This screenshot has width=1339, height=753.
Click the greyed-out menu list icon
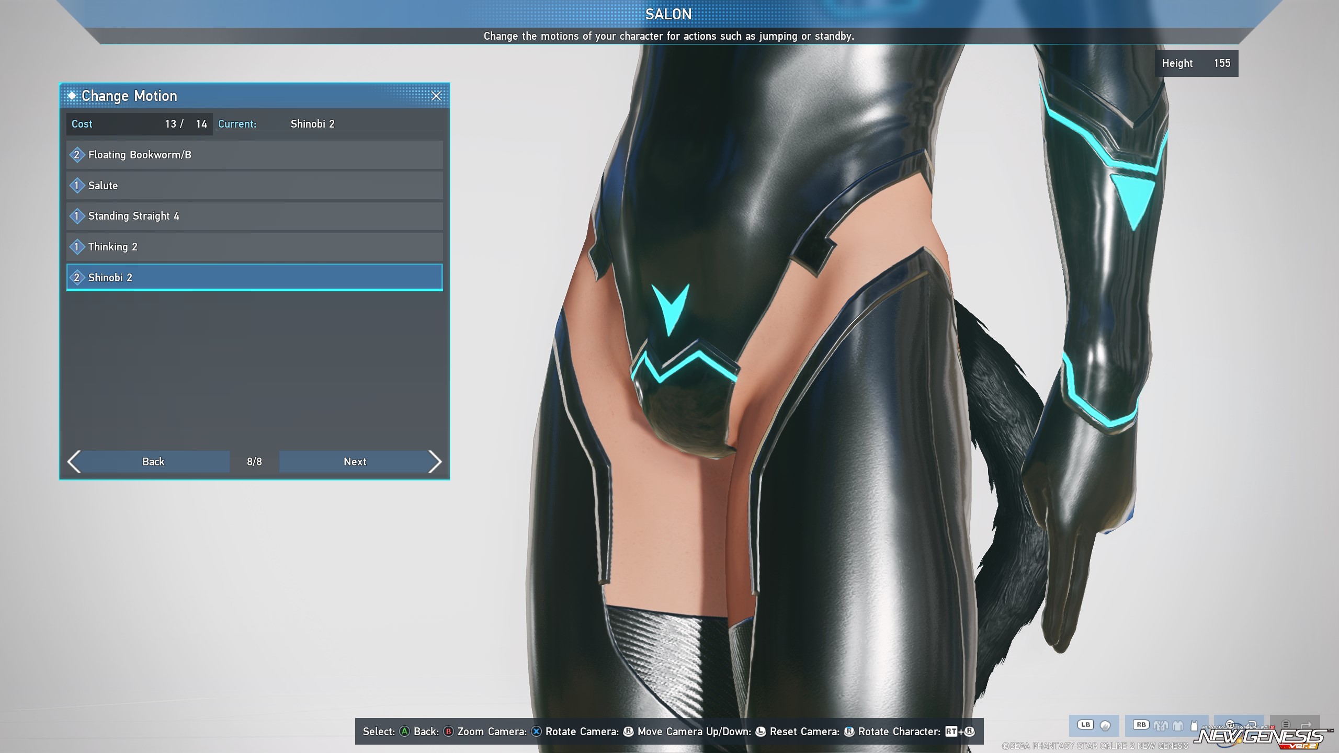coord(1286,724)
